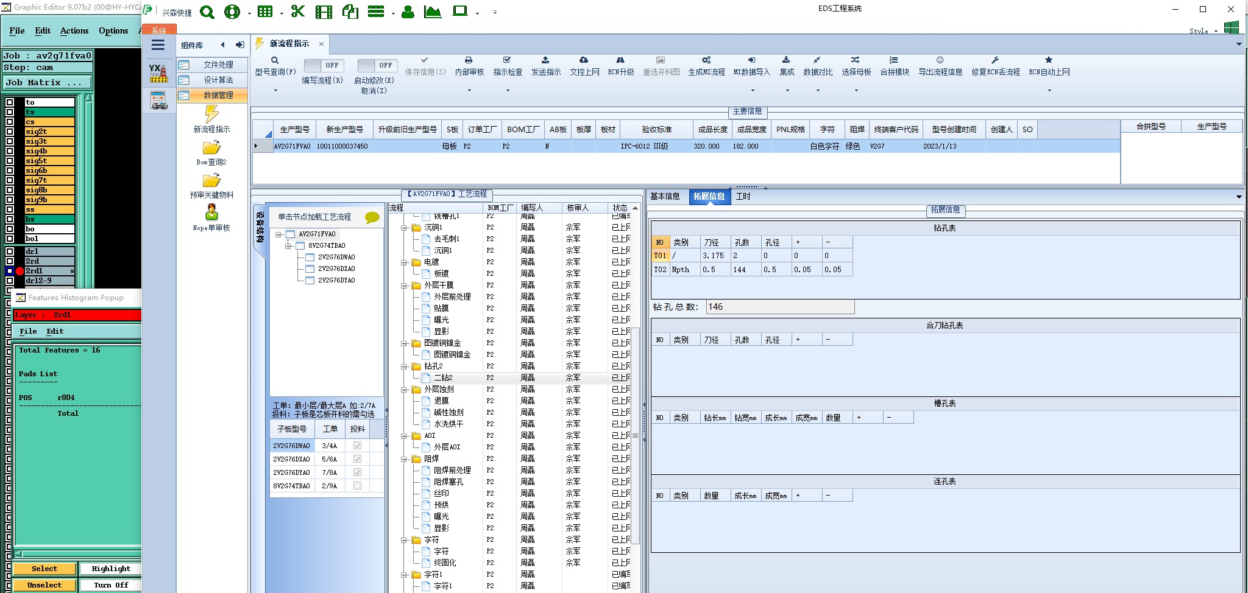This screenshot has width=1248, height=593.
Task: Click the magnifier search icon in the top toolbar
Action: (207, 12)
